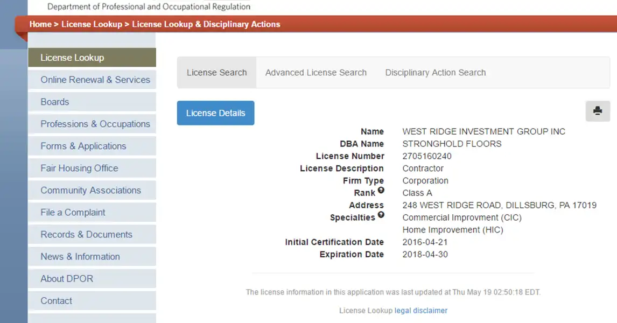The image size is (617, 323).
Task: Click the print icon button
Action: (597, 111)
